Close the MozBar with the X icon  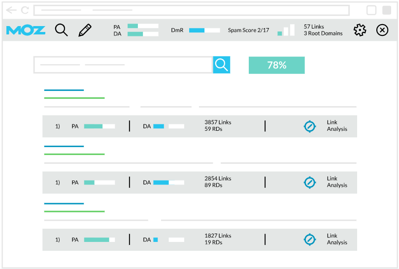click(382, 30)
